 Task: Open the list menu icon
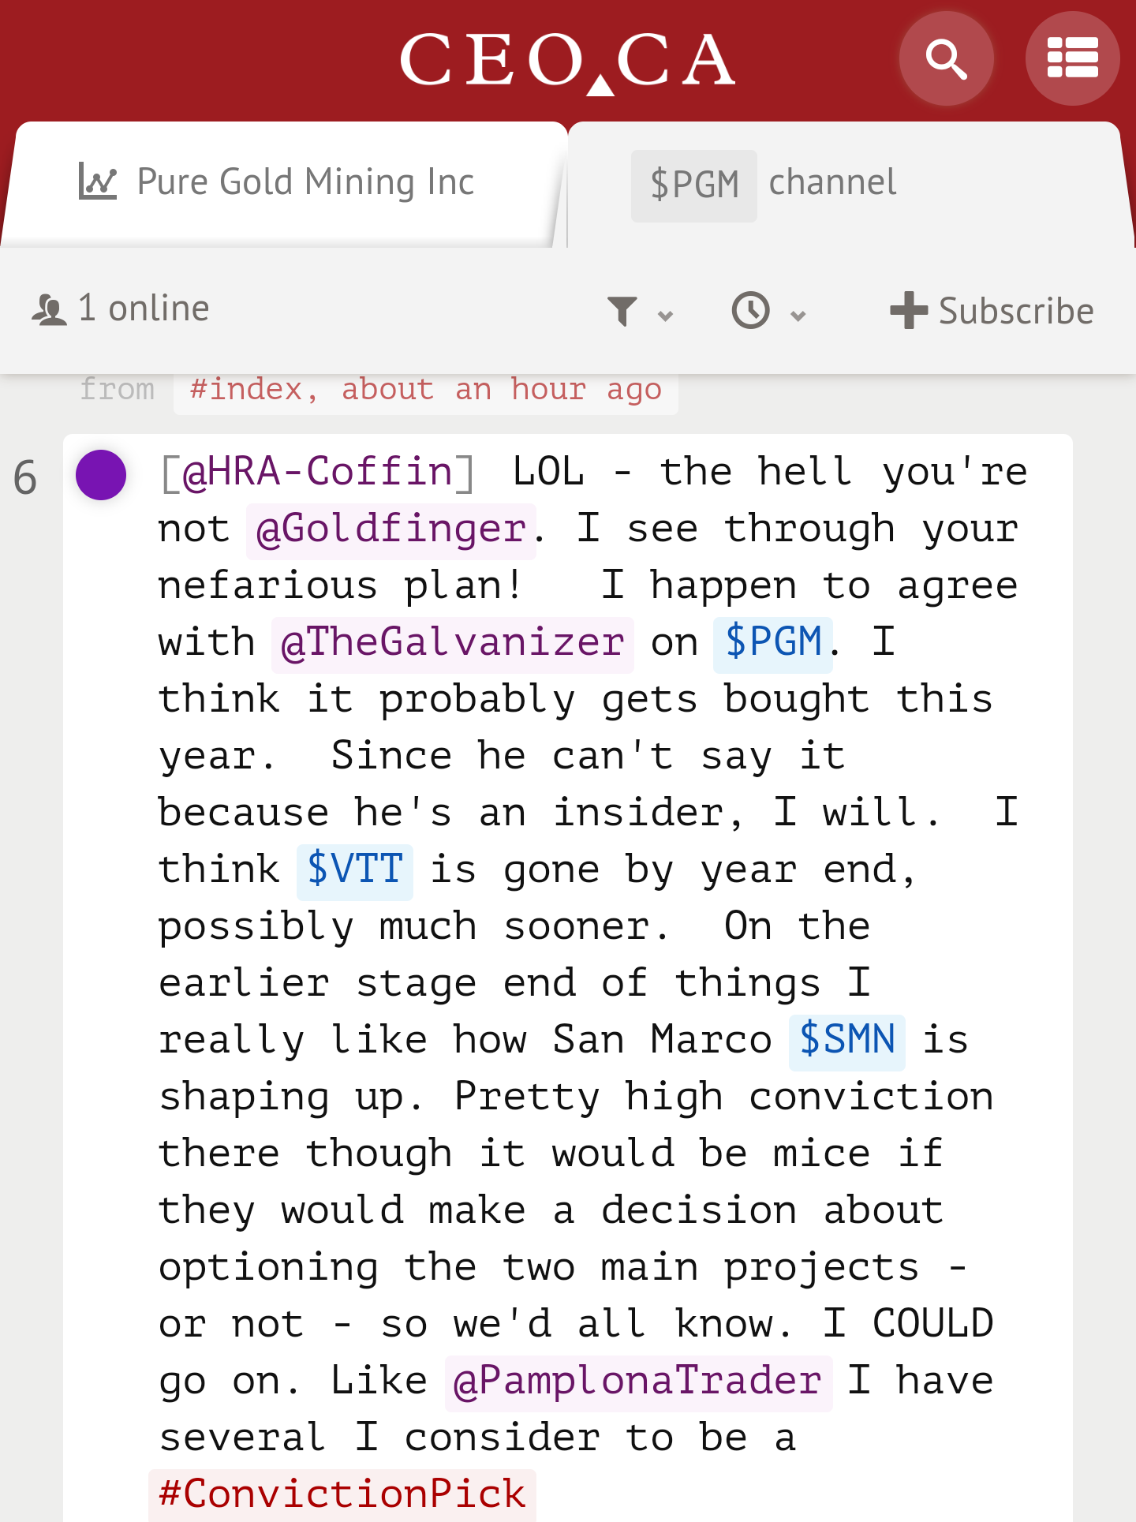coord(1072,59)
